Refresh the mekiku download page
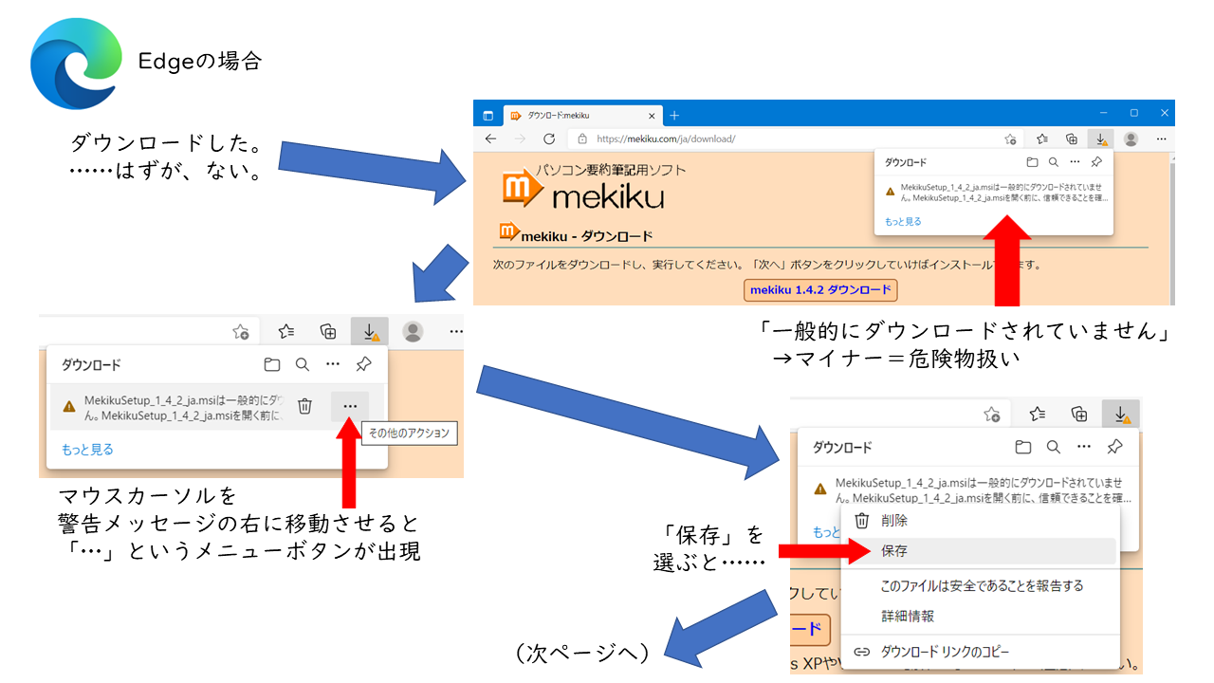 click(x=549, y=138)
